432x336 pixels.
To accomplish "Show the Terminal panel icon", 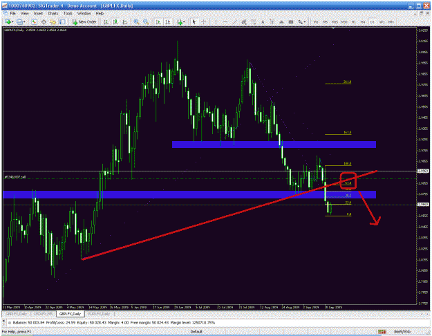I will click(62, 22).
